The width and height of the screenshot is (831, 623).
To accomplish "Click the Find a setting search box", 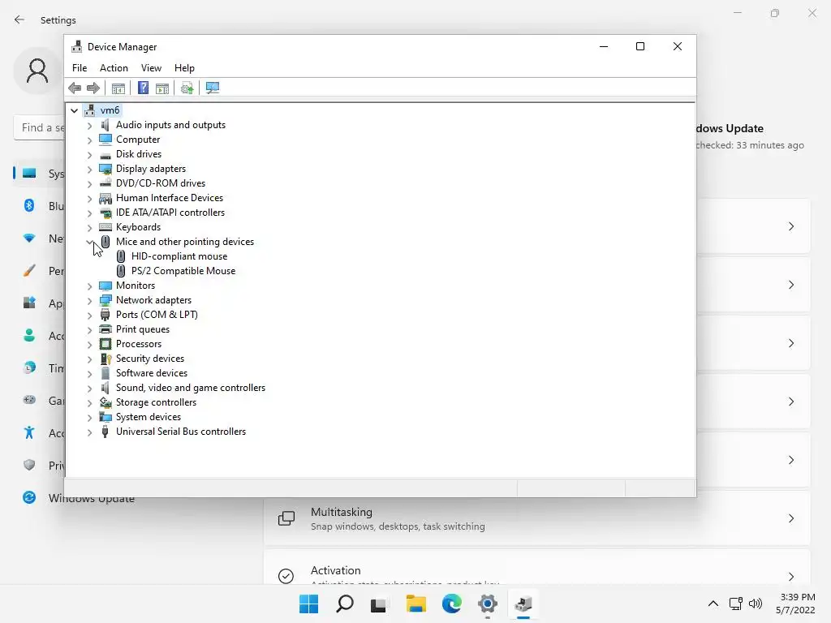I will pos(40,127).
